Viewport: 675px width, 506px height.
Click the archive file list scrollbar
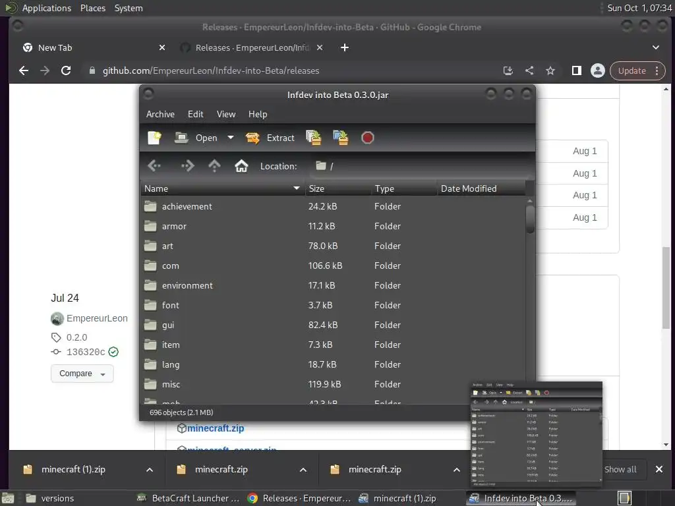point(530,219)
